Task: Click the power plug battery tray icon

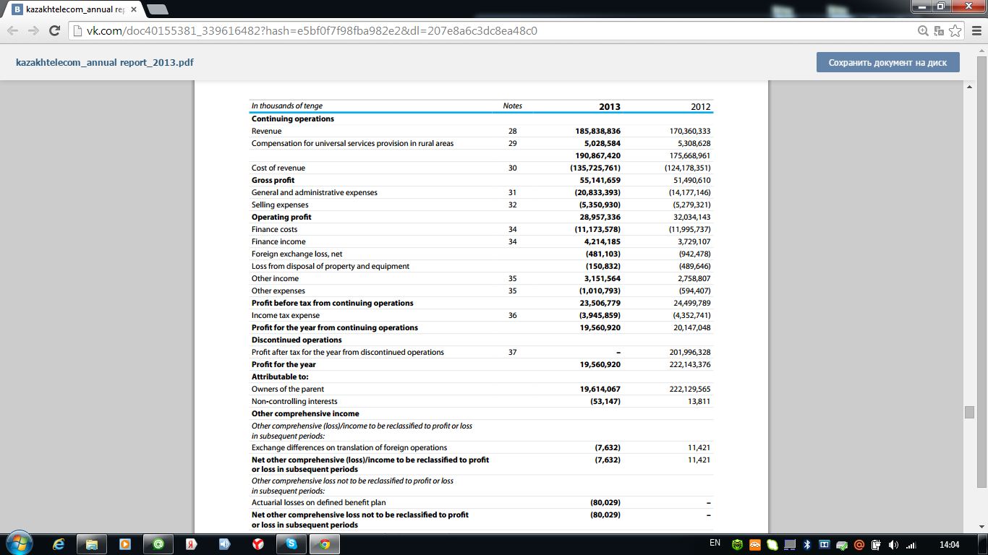Action: 876,544
